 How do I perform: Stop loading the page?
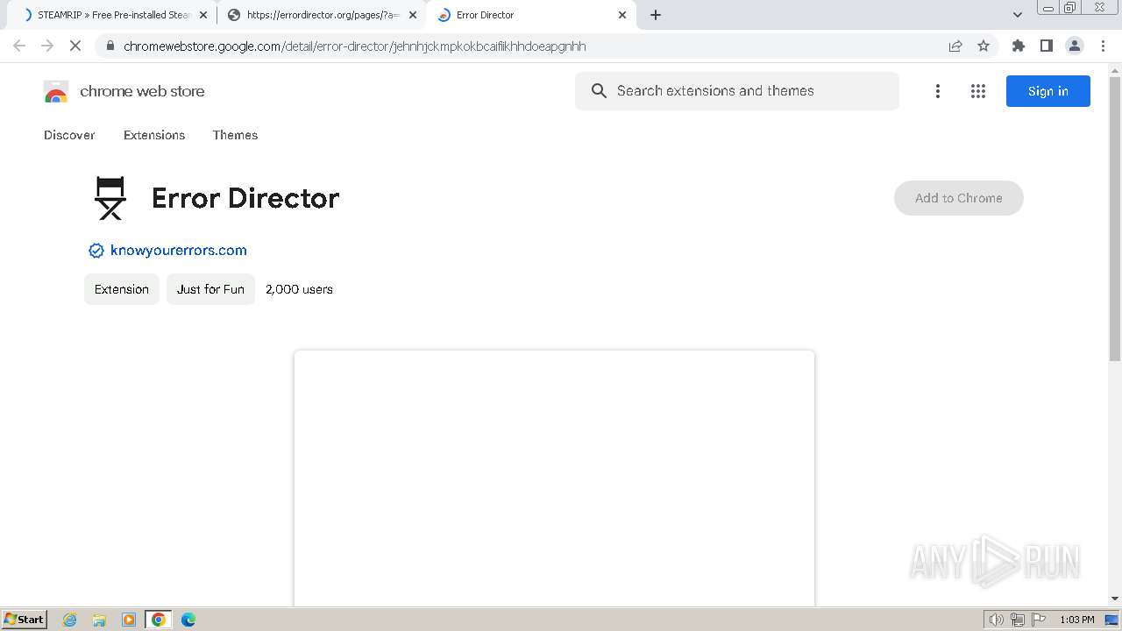click(x=75, y=46)
